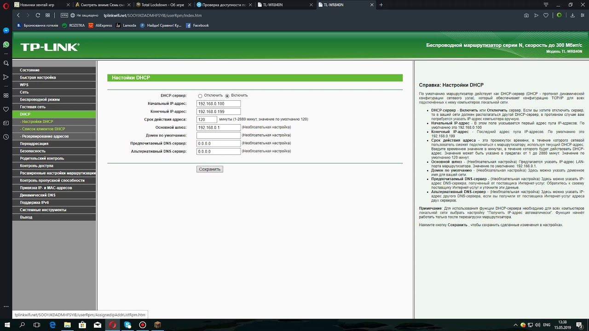The image size is (589, 331).
Task: Click 'Выход' to log out of the router
Action: tap(54, 217)
